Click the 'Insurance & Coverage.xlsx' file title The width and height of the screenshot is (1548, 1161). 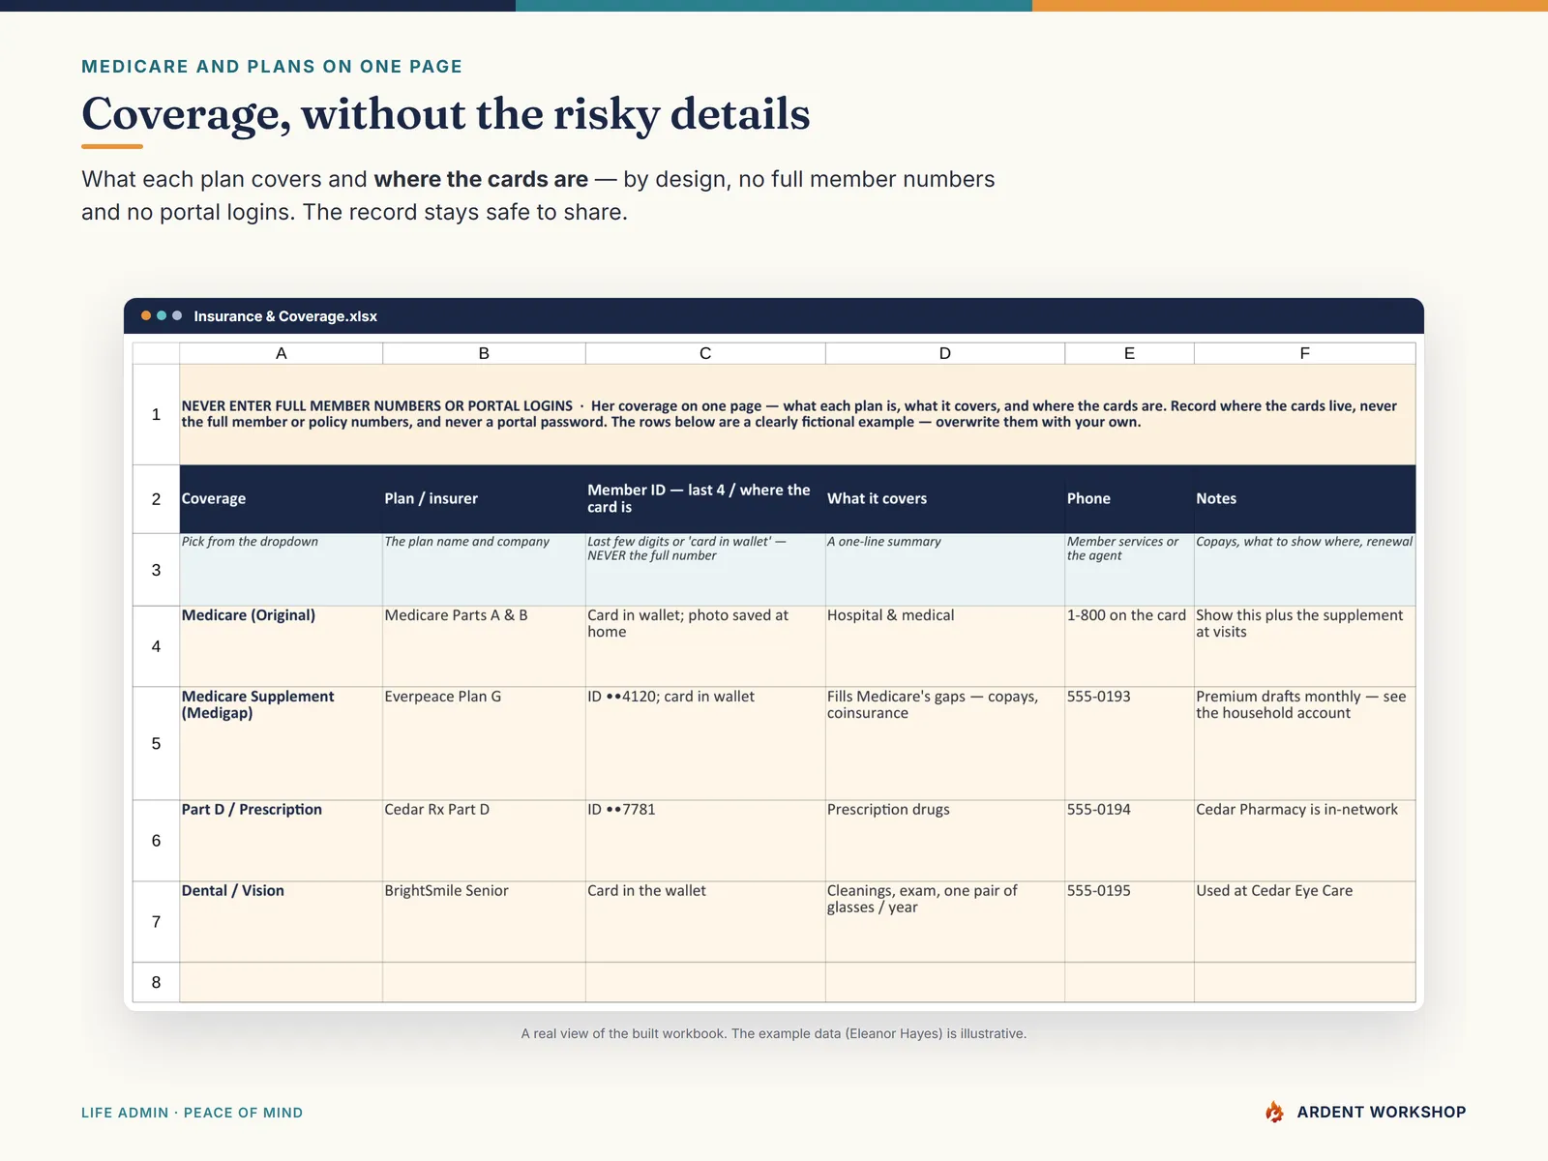[285, 316]
